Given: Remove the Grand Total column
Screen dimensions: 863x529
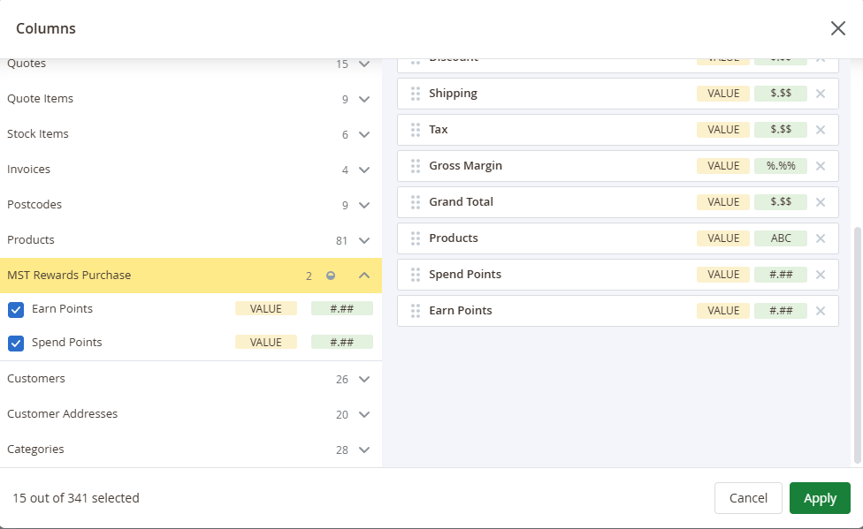Looking at the screenshot, I should (820, 202).
